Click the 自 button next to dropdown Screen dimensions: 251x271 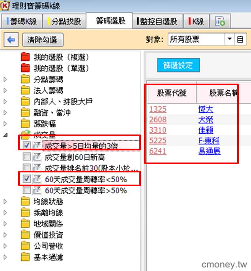[240, 39]
